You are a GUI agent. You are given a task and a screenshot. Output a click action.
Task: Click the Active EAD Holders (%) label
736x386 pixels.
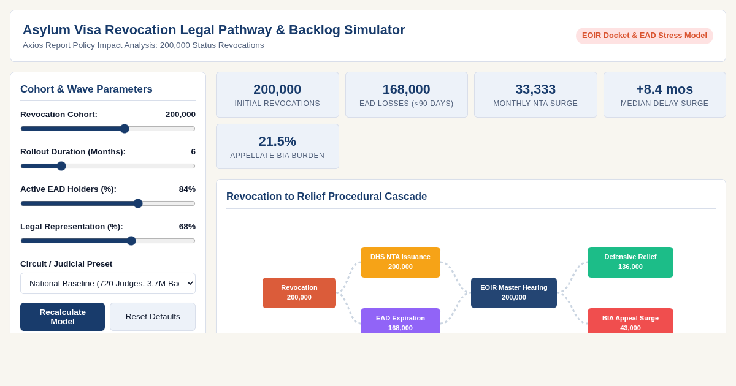click(x=68, y=189)
